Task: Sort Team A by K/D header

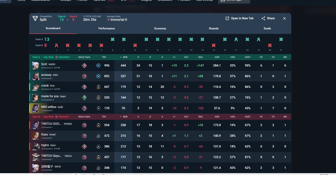Action: tap(186, 57)
